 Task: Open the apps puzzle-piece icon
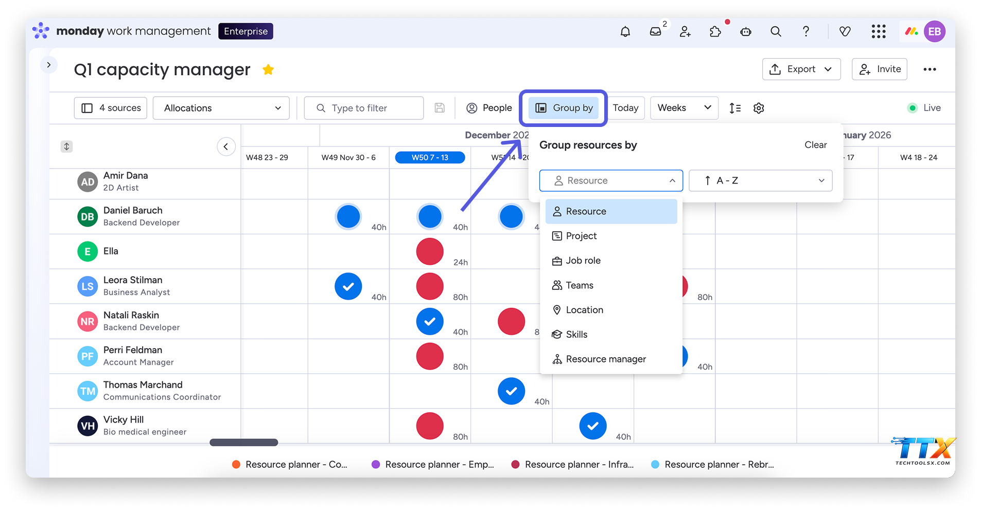click(x=715, y=32)
